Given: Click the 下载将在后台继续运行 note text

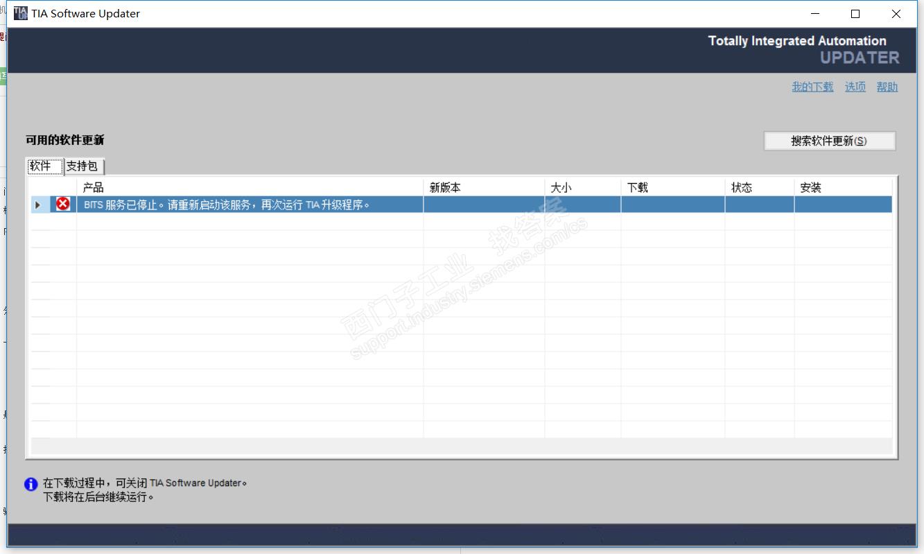Looking at the screenshot, I should click(98, 497).
